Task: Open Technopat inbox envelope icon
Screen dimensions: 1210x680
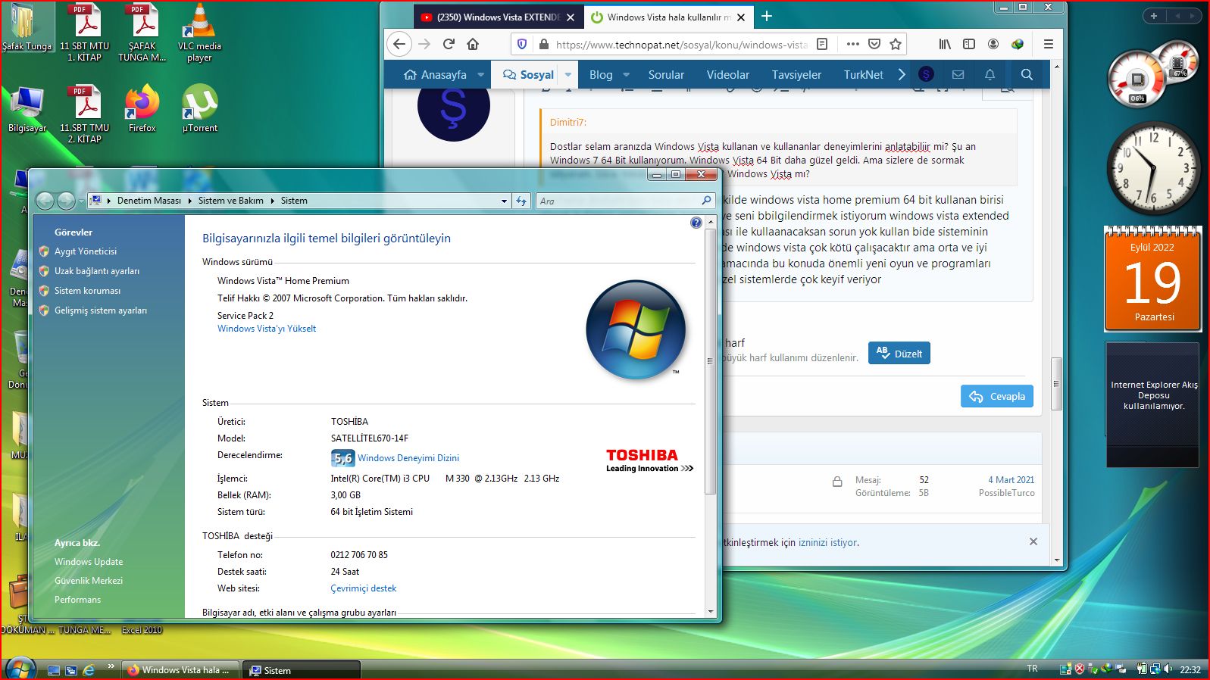Action: tap(958, 75)
